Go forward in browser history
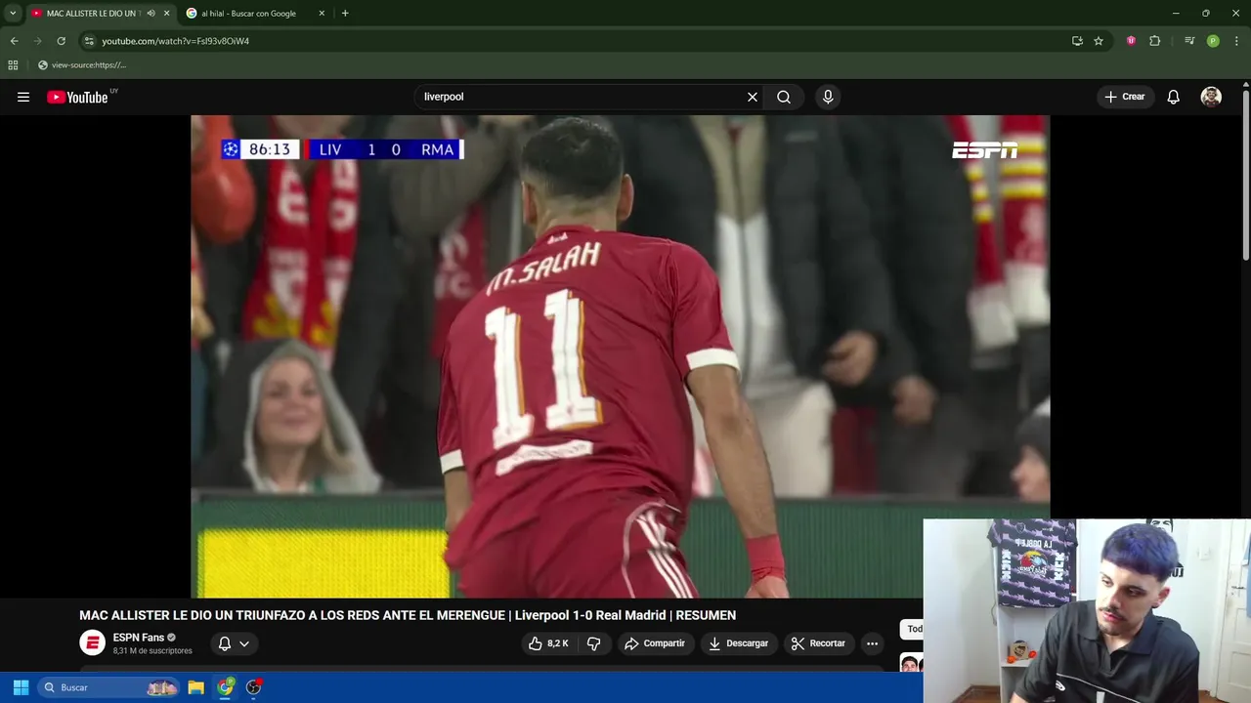The image size is (1251, 703). coord(37,41)
